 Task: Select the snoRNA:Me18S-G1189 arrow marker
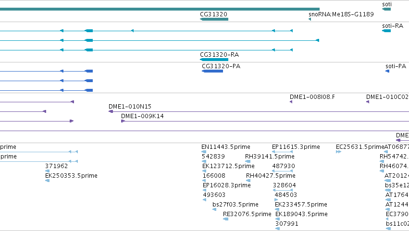(x=310, y=19)
